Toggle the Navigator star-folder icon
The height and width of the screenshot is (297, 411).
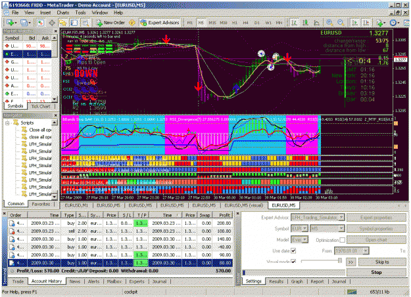pos(63,23)
